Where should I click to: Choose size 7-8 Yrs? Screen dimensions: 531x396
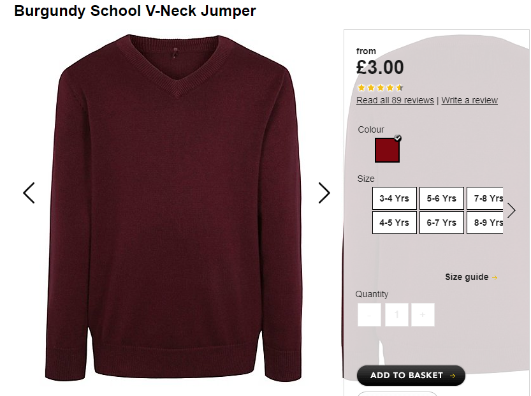tap(485, 198)
